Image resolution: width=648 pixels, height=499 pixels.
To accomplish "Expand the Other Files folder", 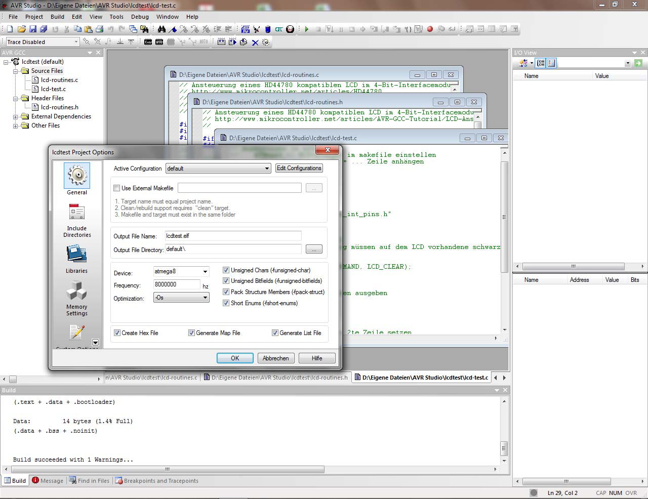I will click(16, 126).
